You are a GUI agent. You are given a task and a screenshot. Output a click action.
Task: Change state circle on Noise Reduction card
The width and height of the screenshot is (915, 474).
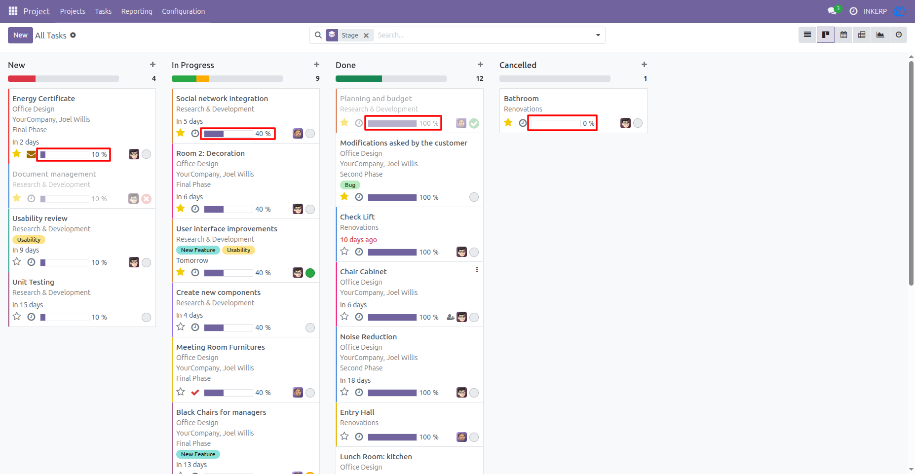474,393
